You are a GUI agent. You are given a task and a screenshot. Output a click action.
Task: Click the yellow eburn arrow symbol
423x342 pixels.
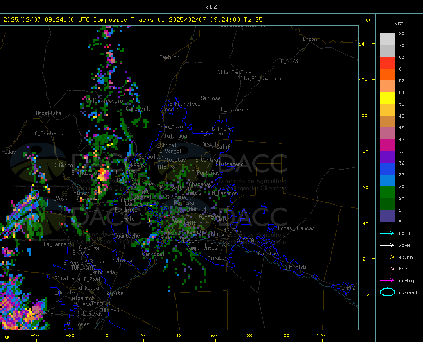point(387,257)
